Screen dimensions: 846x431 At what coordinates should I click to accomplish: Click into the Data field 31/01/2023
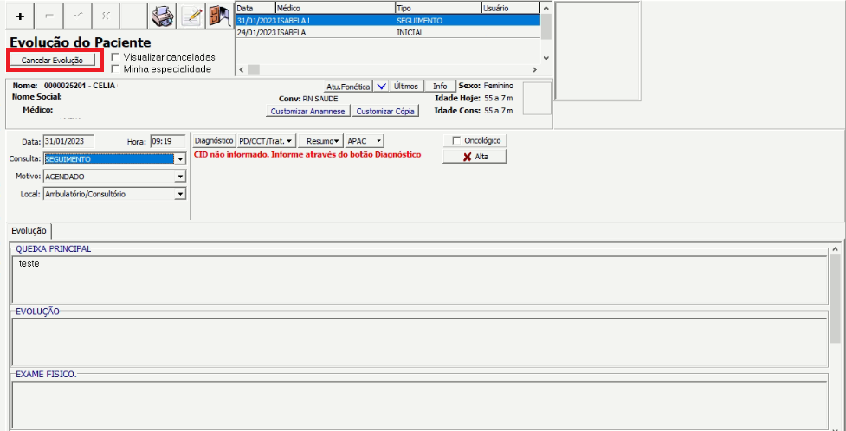click(68, 141)
